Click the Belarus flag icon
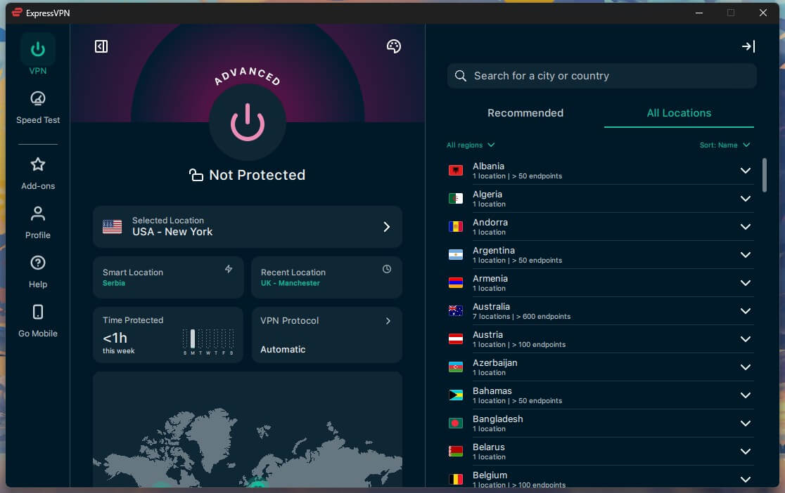 click(x=456, y=451)
